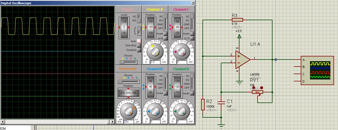Select the oscilloscope instrument in the schematic
This screenshot has height=130, width=338.
(317, 70)
